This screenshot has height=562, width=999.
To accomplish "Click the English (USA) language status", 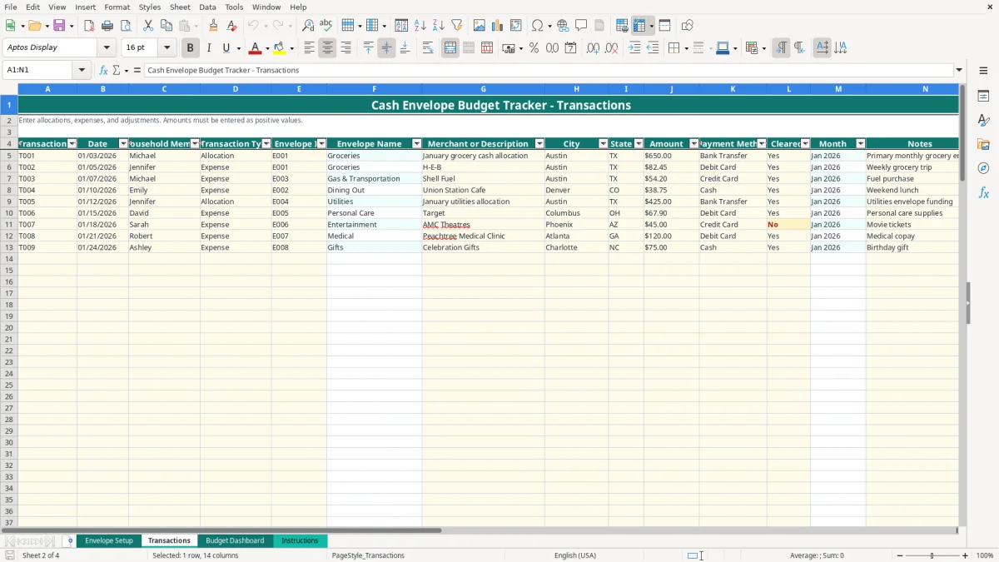I will tap(575, 555).
